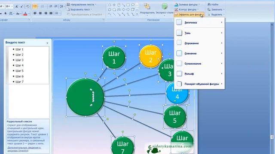
Task: Open the Свечение glow submenu
Action: tap(199, 53)
